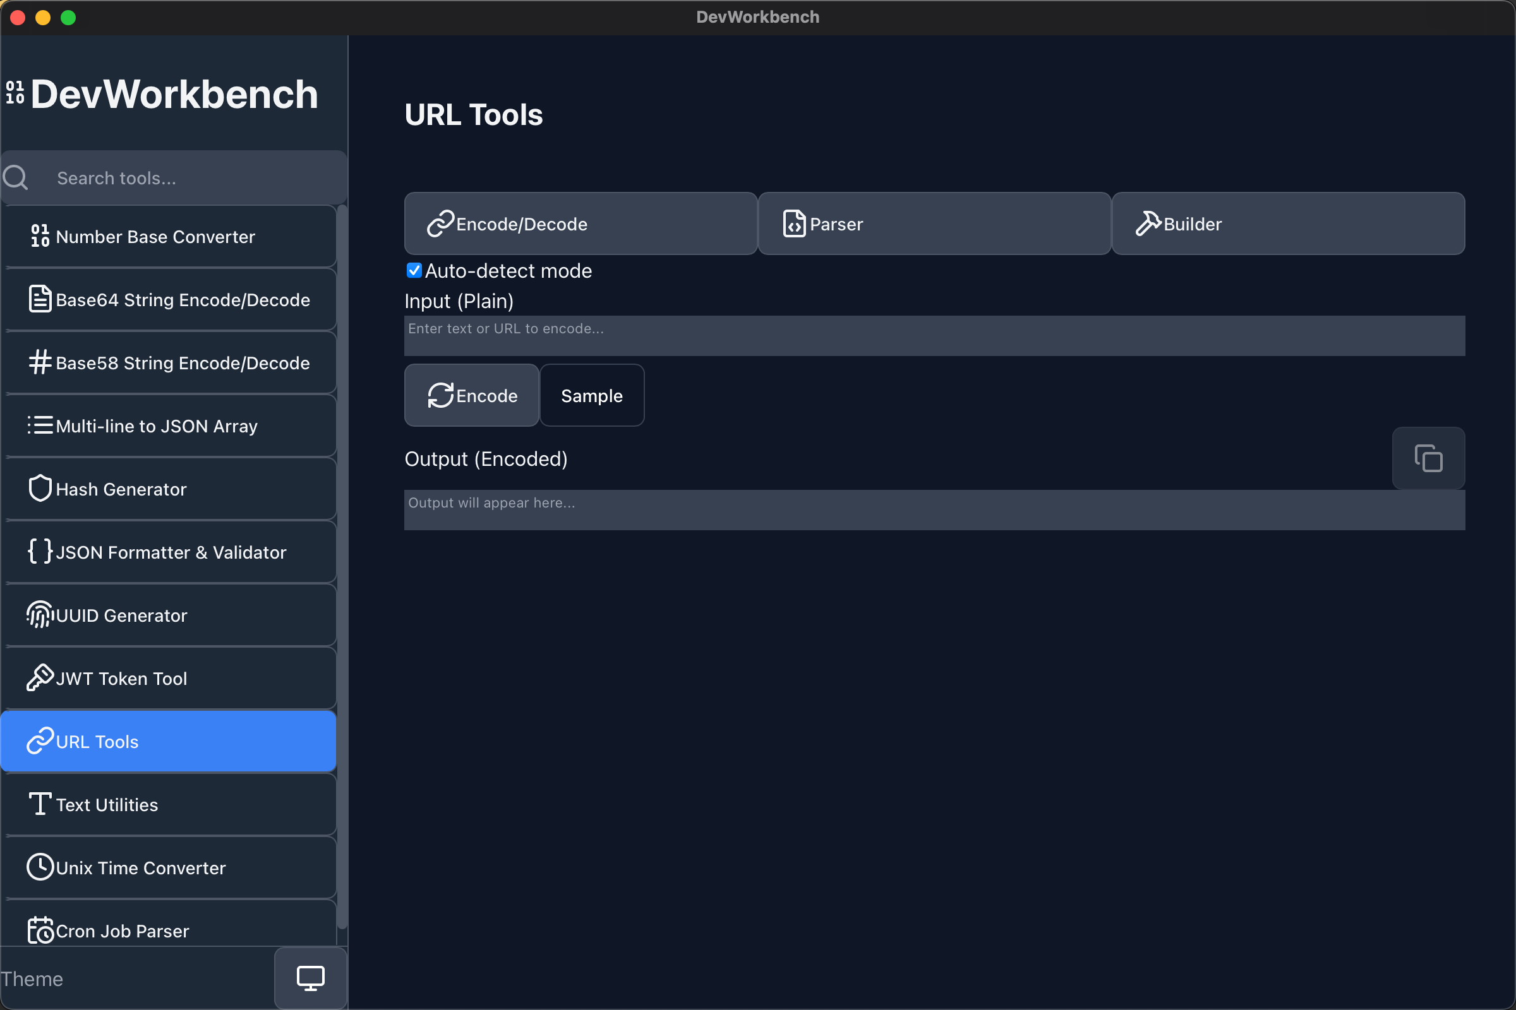The width and height of the screenshot is (1516, 1010).
Task: Click the Theme label at sidebar bottom
Action: (x=32, y=978)
